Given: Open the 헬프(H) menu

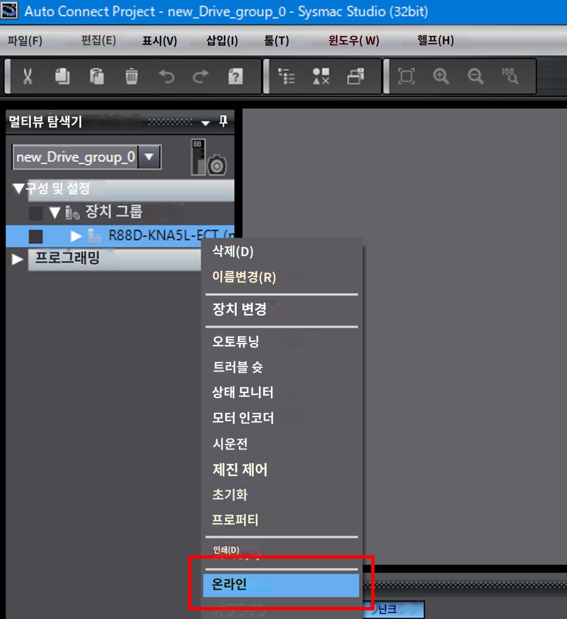Looking at the screenshot, I should point(436,41).
